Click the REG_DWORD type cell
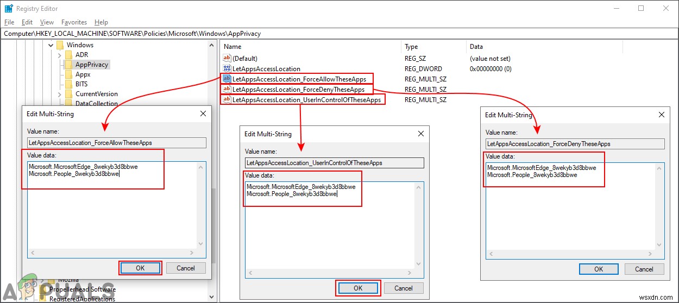Screen dimensions: 679x303 [423, 68]
